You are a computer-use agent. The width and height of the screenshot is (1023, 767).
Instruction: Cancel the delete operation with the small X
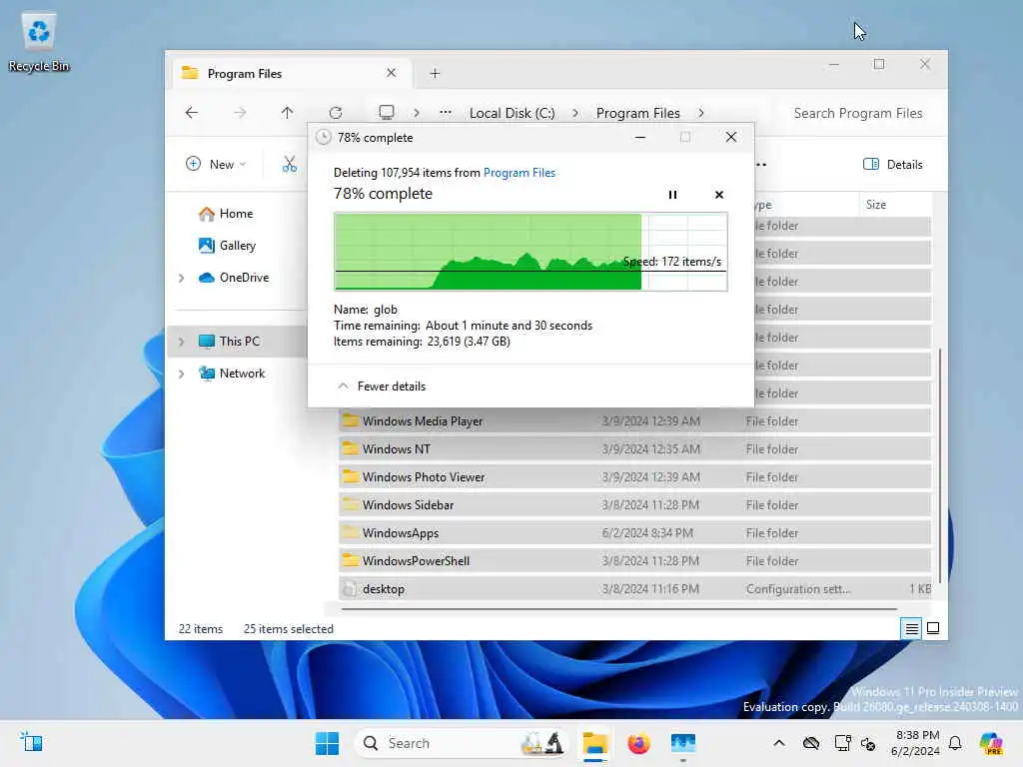719,195
